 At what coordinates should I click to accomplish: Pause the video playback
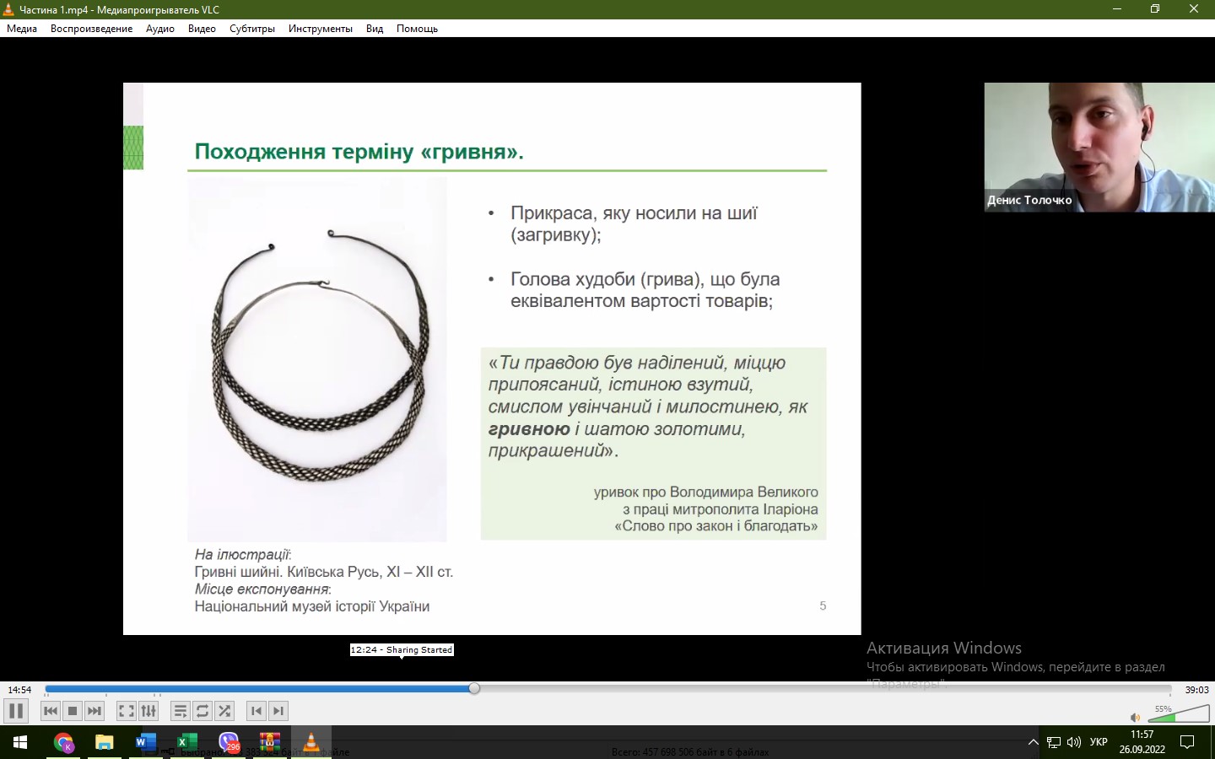click(x=16, y=711)
